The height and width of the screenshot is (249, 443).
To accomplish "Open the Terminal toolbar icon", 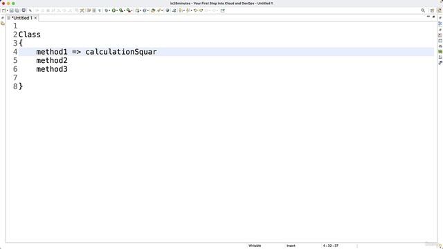I will 24,10.
